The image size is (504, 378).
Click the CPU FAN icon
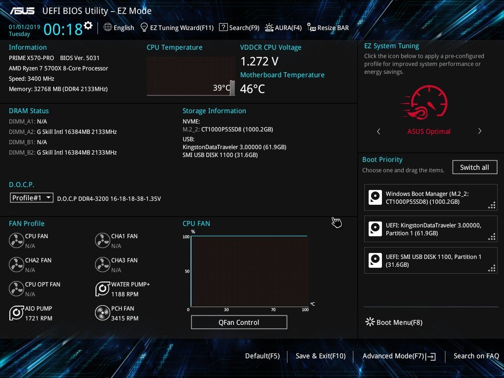[16, 241]
